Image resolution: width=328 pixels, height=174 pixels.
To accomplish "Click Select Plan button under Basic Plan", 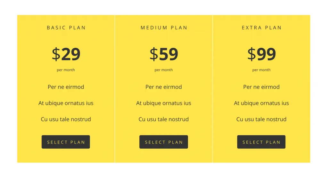I will (66, 142).
